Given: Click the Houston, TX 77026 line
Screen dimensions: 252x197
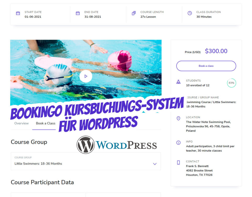Looking at the screenshot, I should pos(199,175).
